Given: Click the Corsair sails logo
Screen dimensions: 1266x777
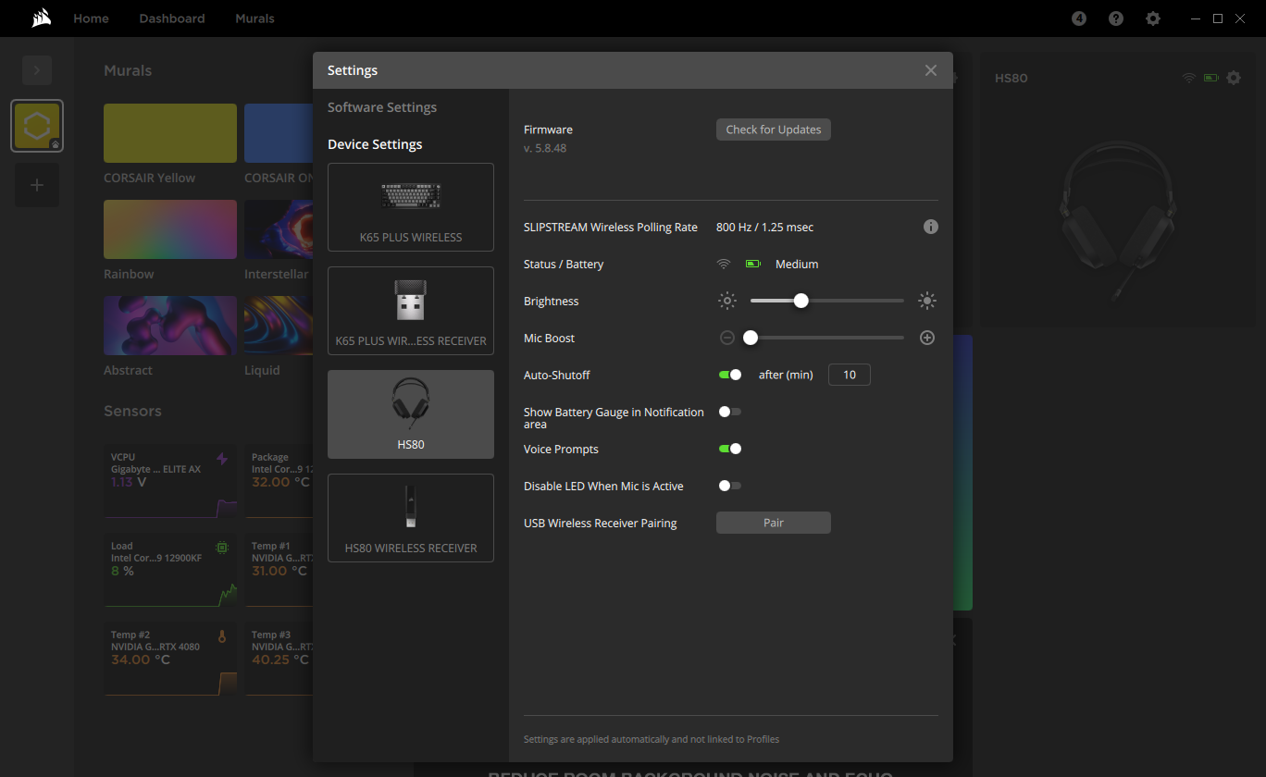Looking at the screenshot, I should coord(41,18).
